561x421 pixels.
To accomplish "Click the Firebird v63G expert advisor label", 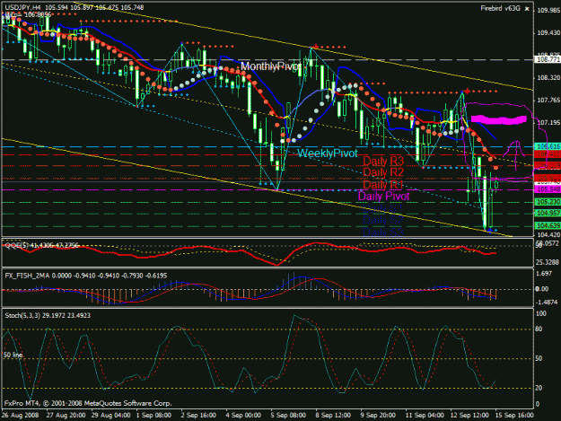I will coord(500,8).
